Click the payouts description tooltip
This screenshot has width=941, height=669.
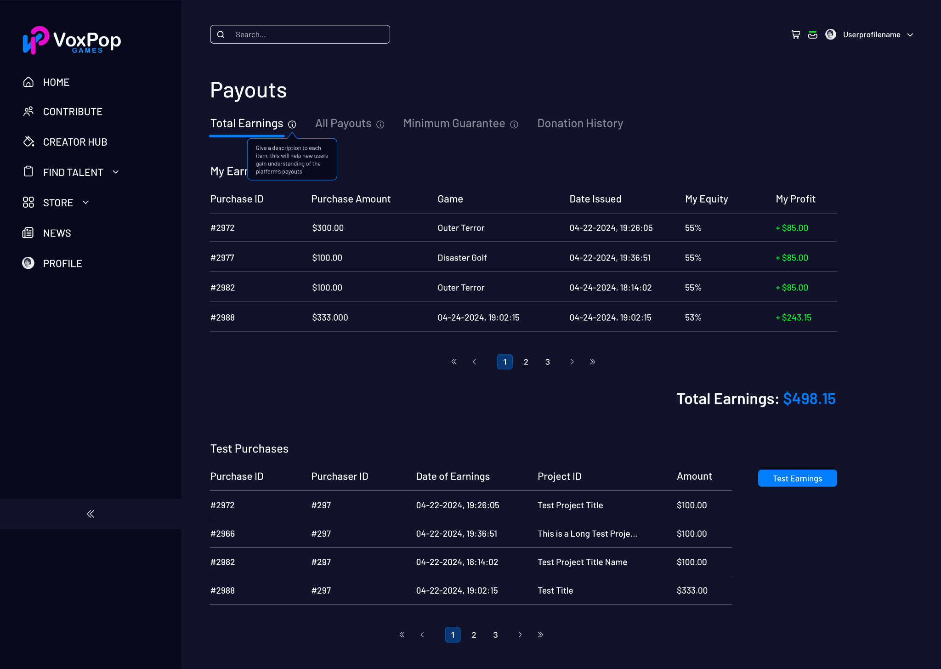(x=292, y=159)
